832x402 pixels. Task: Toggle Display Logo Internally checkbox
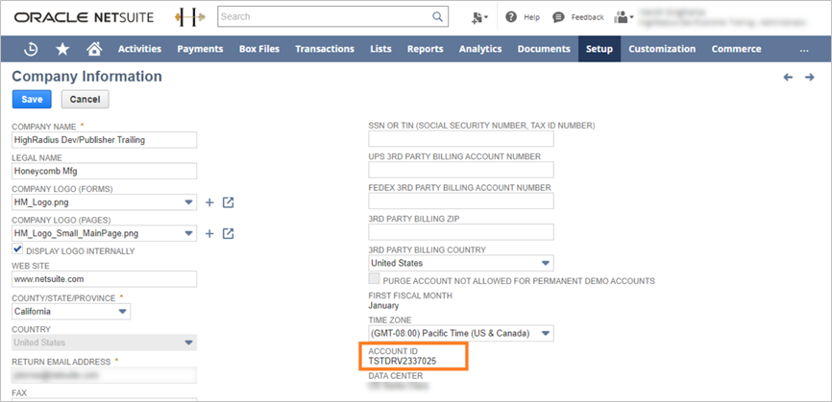coord(17,250)
